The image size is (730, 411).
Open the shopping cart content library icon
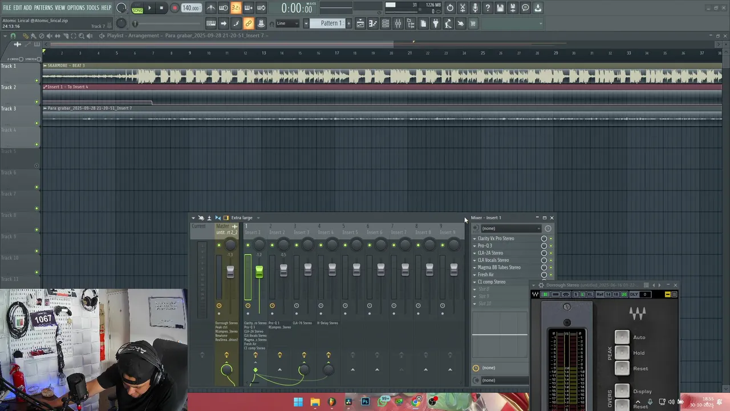[473, 23]
